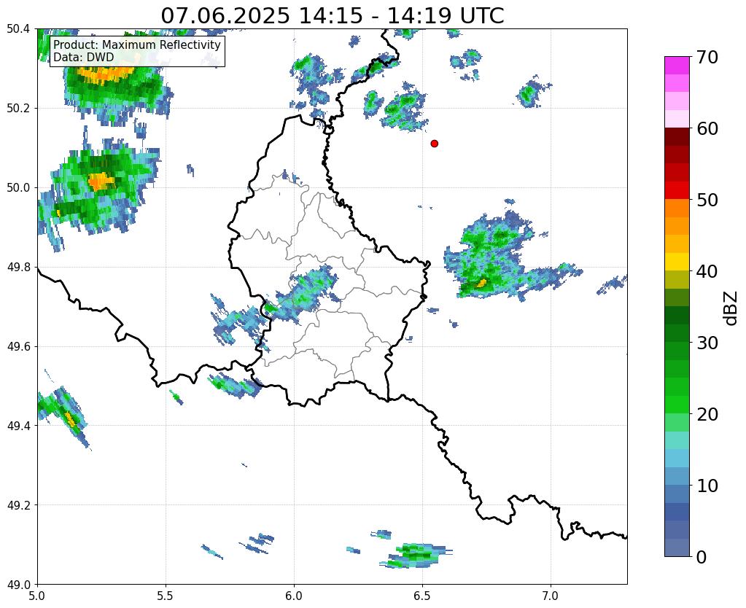Click the bright red 50 dBZ colorbar band

677,190
